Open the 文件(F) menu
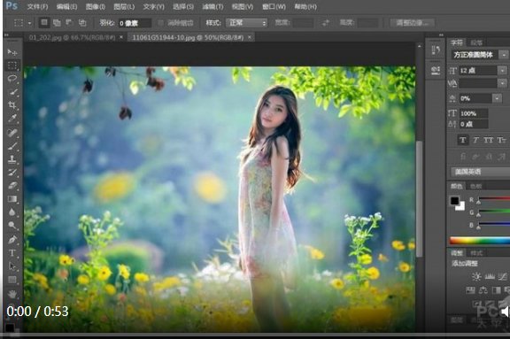Screen dimensions: 510x339 point(37,6)
